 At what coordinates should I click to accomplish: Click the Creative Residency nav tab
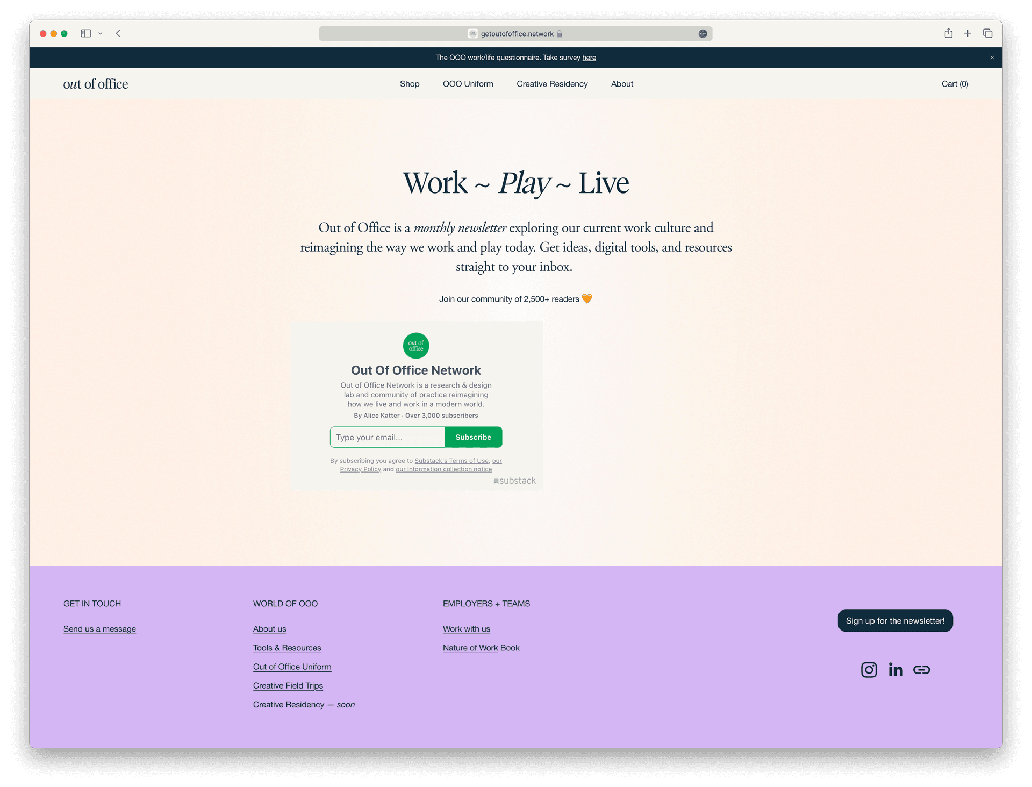(552, 83)
